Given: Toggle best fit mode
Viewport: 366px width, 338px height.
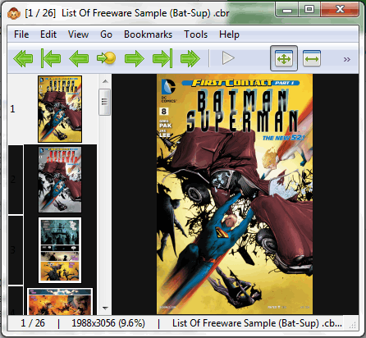Looking at the screenshot, I should click(284, 58).
